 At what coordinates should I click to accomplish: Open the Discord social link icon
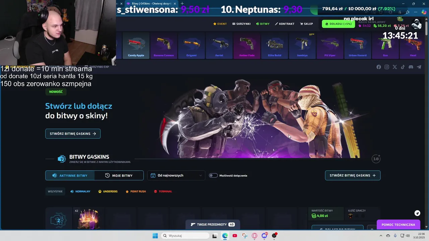(x=411, y=67)
